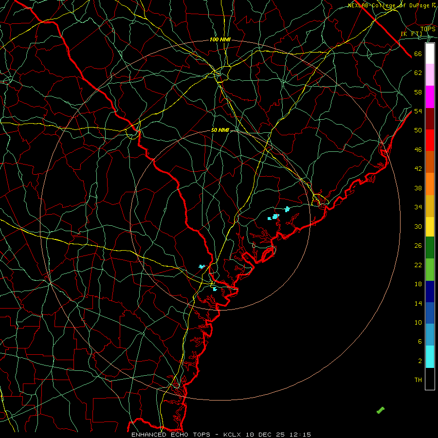This screenshot has width=438, height=438.
Task: Click legend value "42"
Action: tap(418, 169)
